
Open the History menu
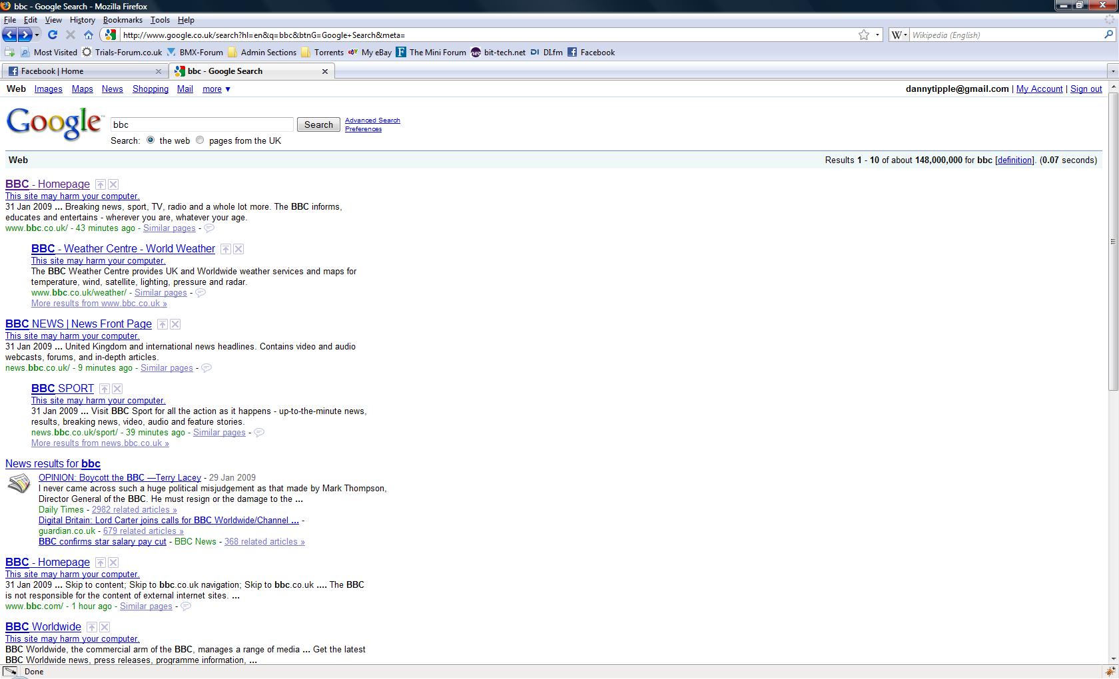coord(83,20)
